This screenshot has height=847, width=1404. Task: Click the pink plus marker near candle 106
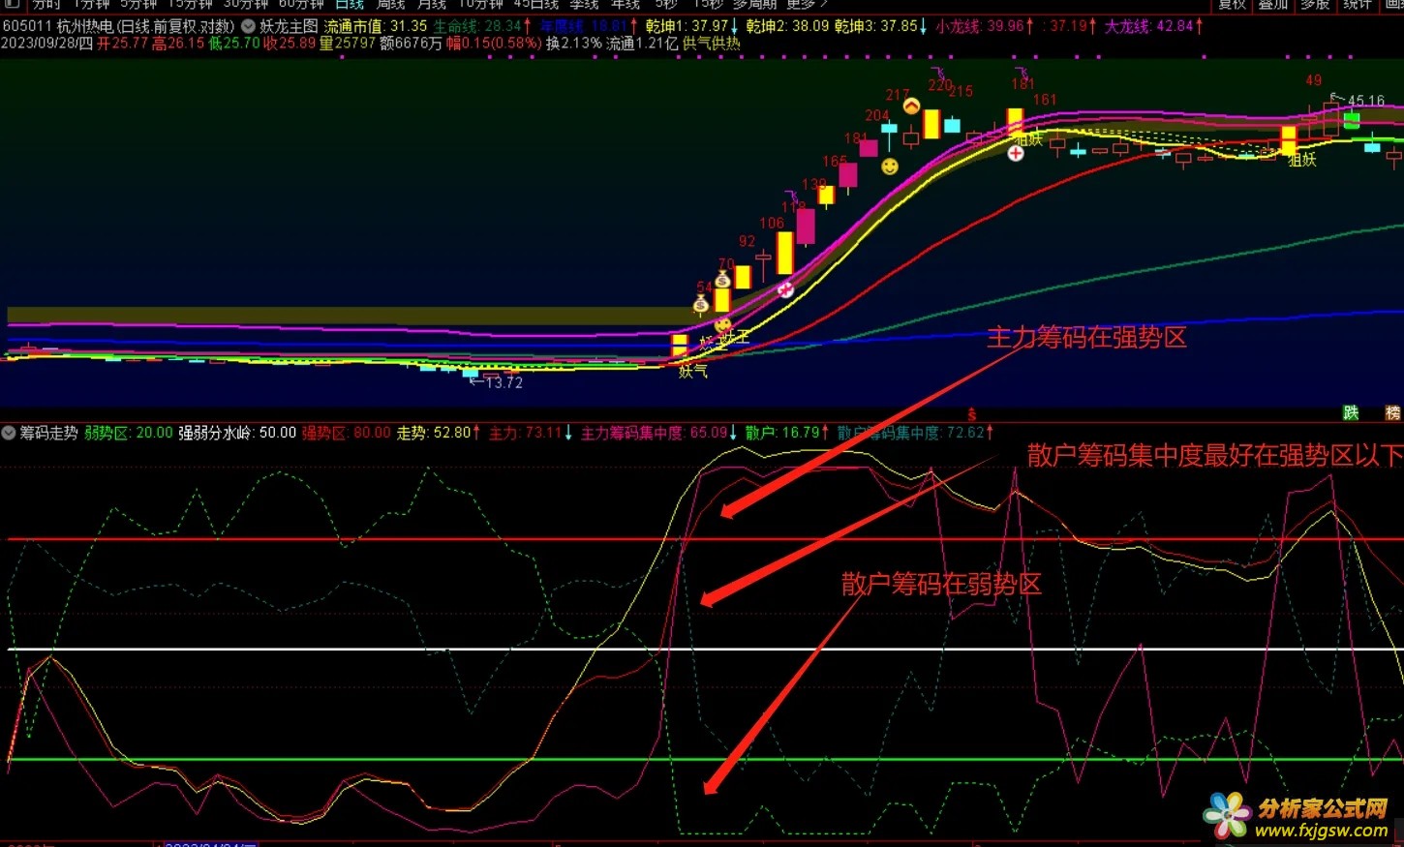click(785, 288)
